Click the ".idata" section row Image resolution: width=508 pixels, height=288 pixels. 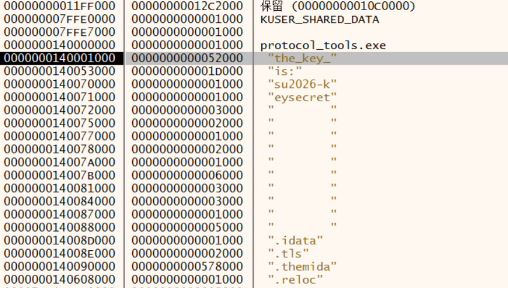pos(295,241)
